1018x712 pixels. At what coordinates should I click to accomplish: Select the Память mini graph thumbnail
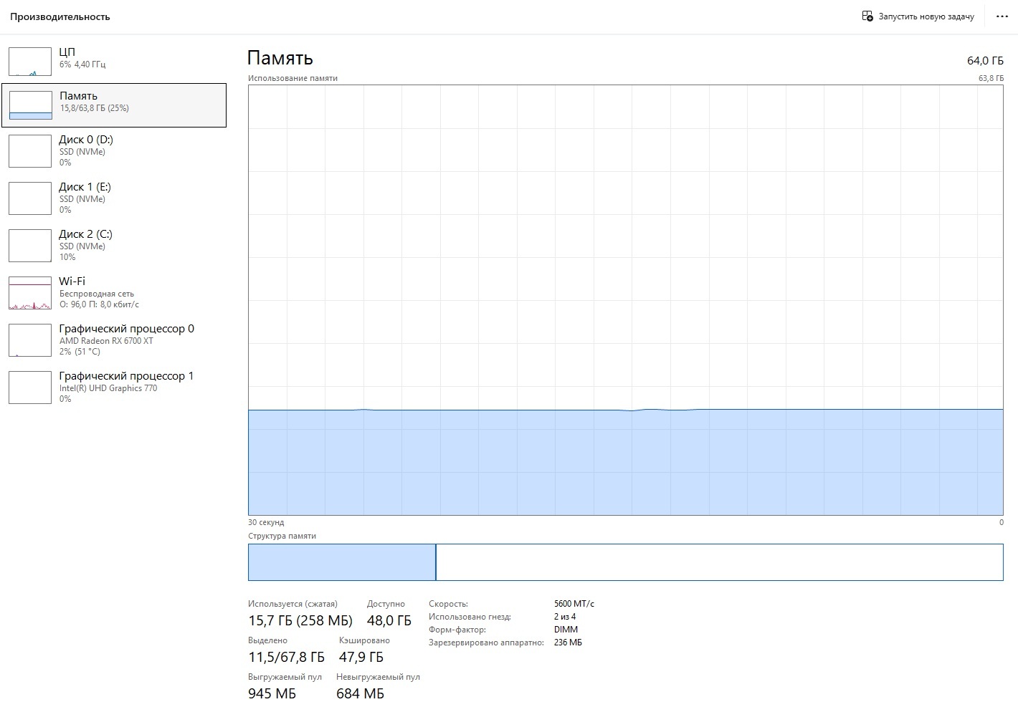tap(30, 105)
